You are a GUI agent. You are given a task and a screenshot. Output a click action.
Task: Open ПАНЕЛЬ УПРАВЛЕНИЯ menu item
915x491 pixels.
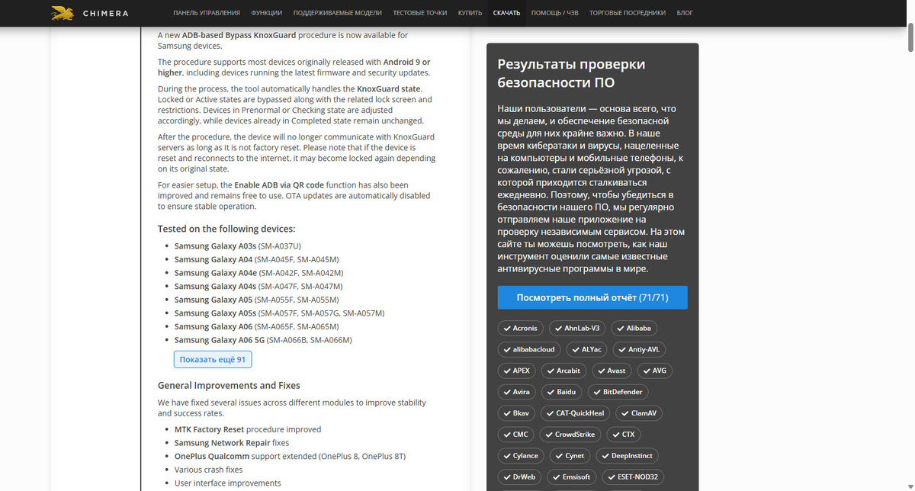(x=207, y=13)
